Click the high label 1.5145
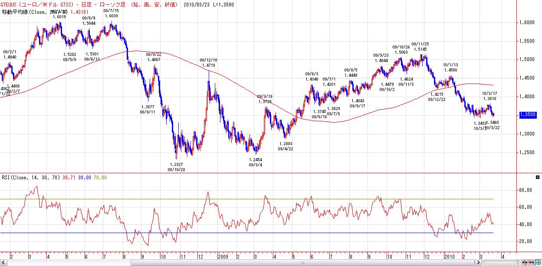This screenshot has height=266, width=542. pos(420,49)
